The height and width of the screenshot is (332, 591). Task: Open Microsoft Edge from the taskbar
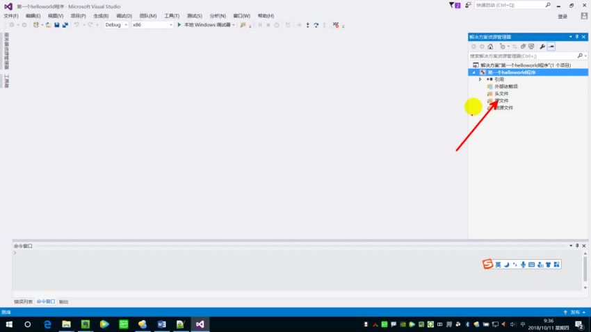coord(47,324)
